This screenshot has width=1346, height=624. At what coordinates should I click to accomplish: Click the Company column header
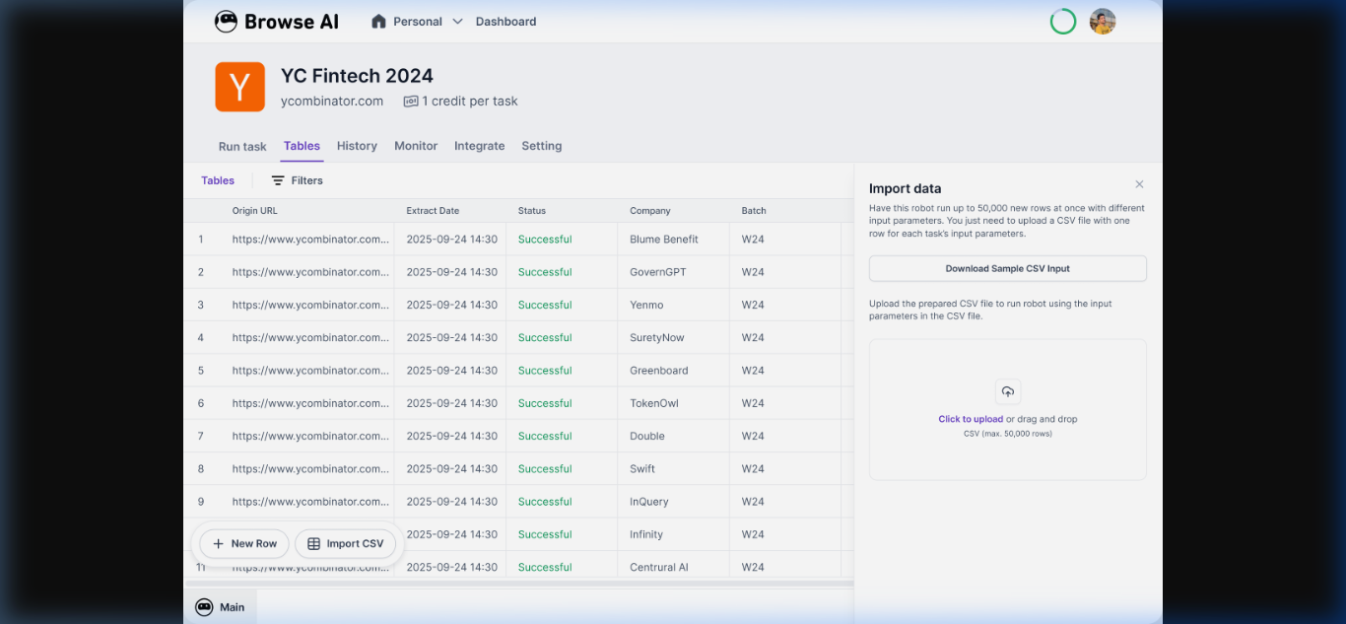click(x=650, y=211)
